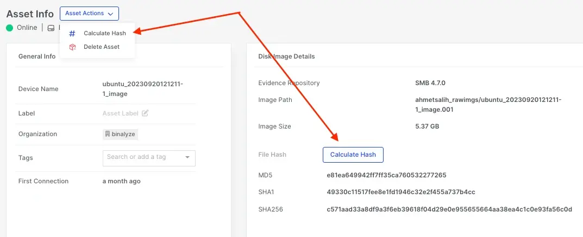
Task: Select Calculate Hash from the Asset Actions menu
Action: (x=104, y=34)
